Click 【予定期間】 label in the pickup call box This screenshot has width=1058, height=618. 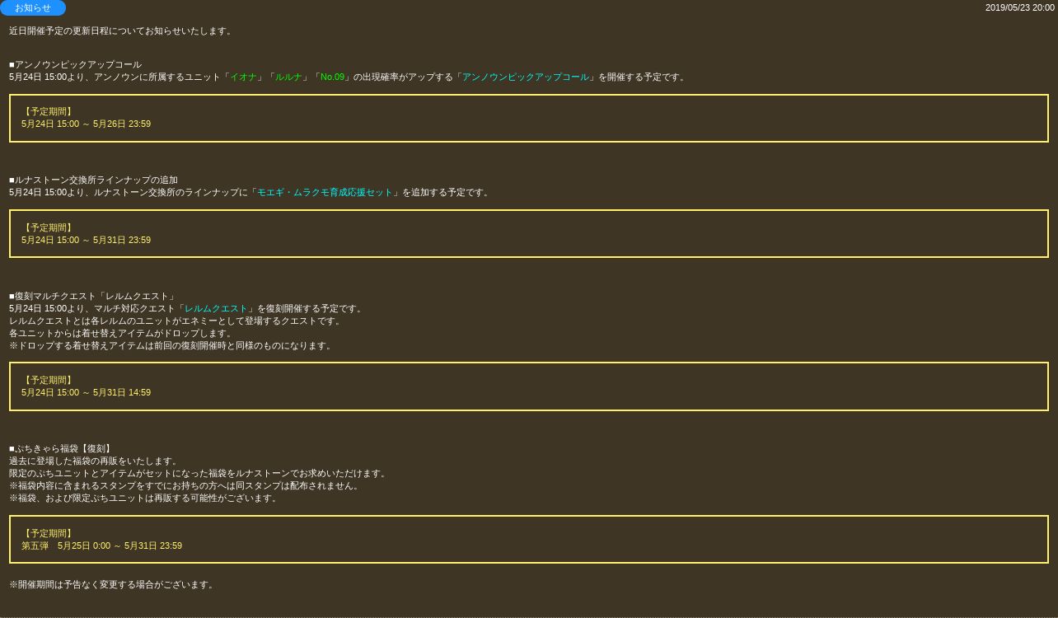(x=49, y=112)
